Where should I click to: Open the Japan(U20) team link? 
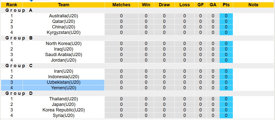(x=63, y=104)
